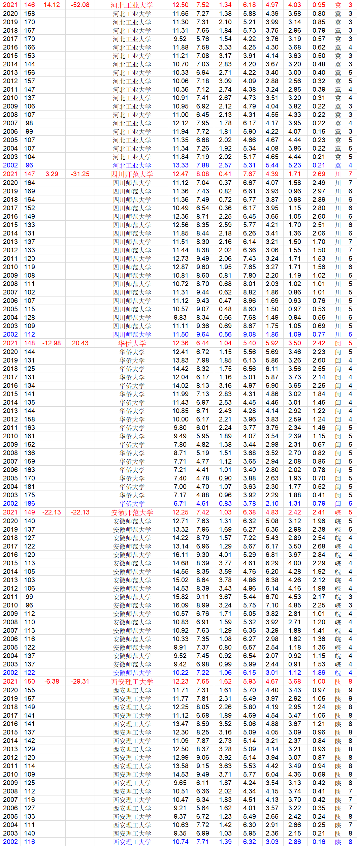Click the value 3.29 in the 四川师范大学 2021 row
357x846 pixels.
point(52,174)
